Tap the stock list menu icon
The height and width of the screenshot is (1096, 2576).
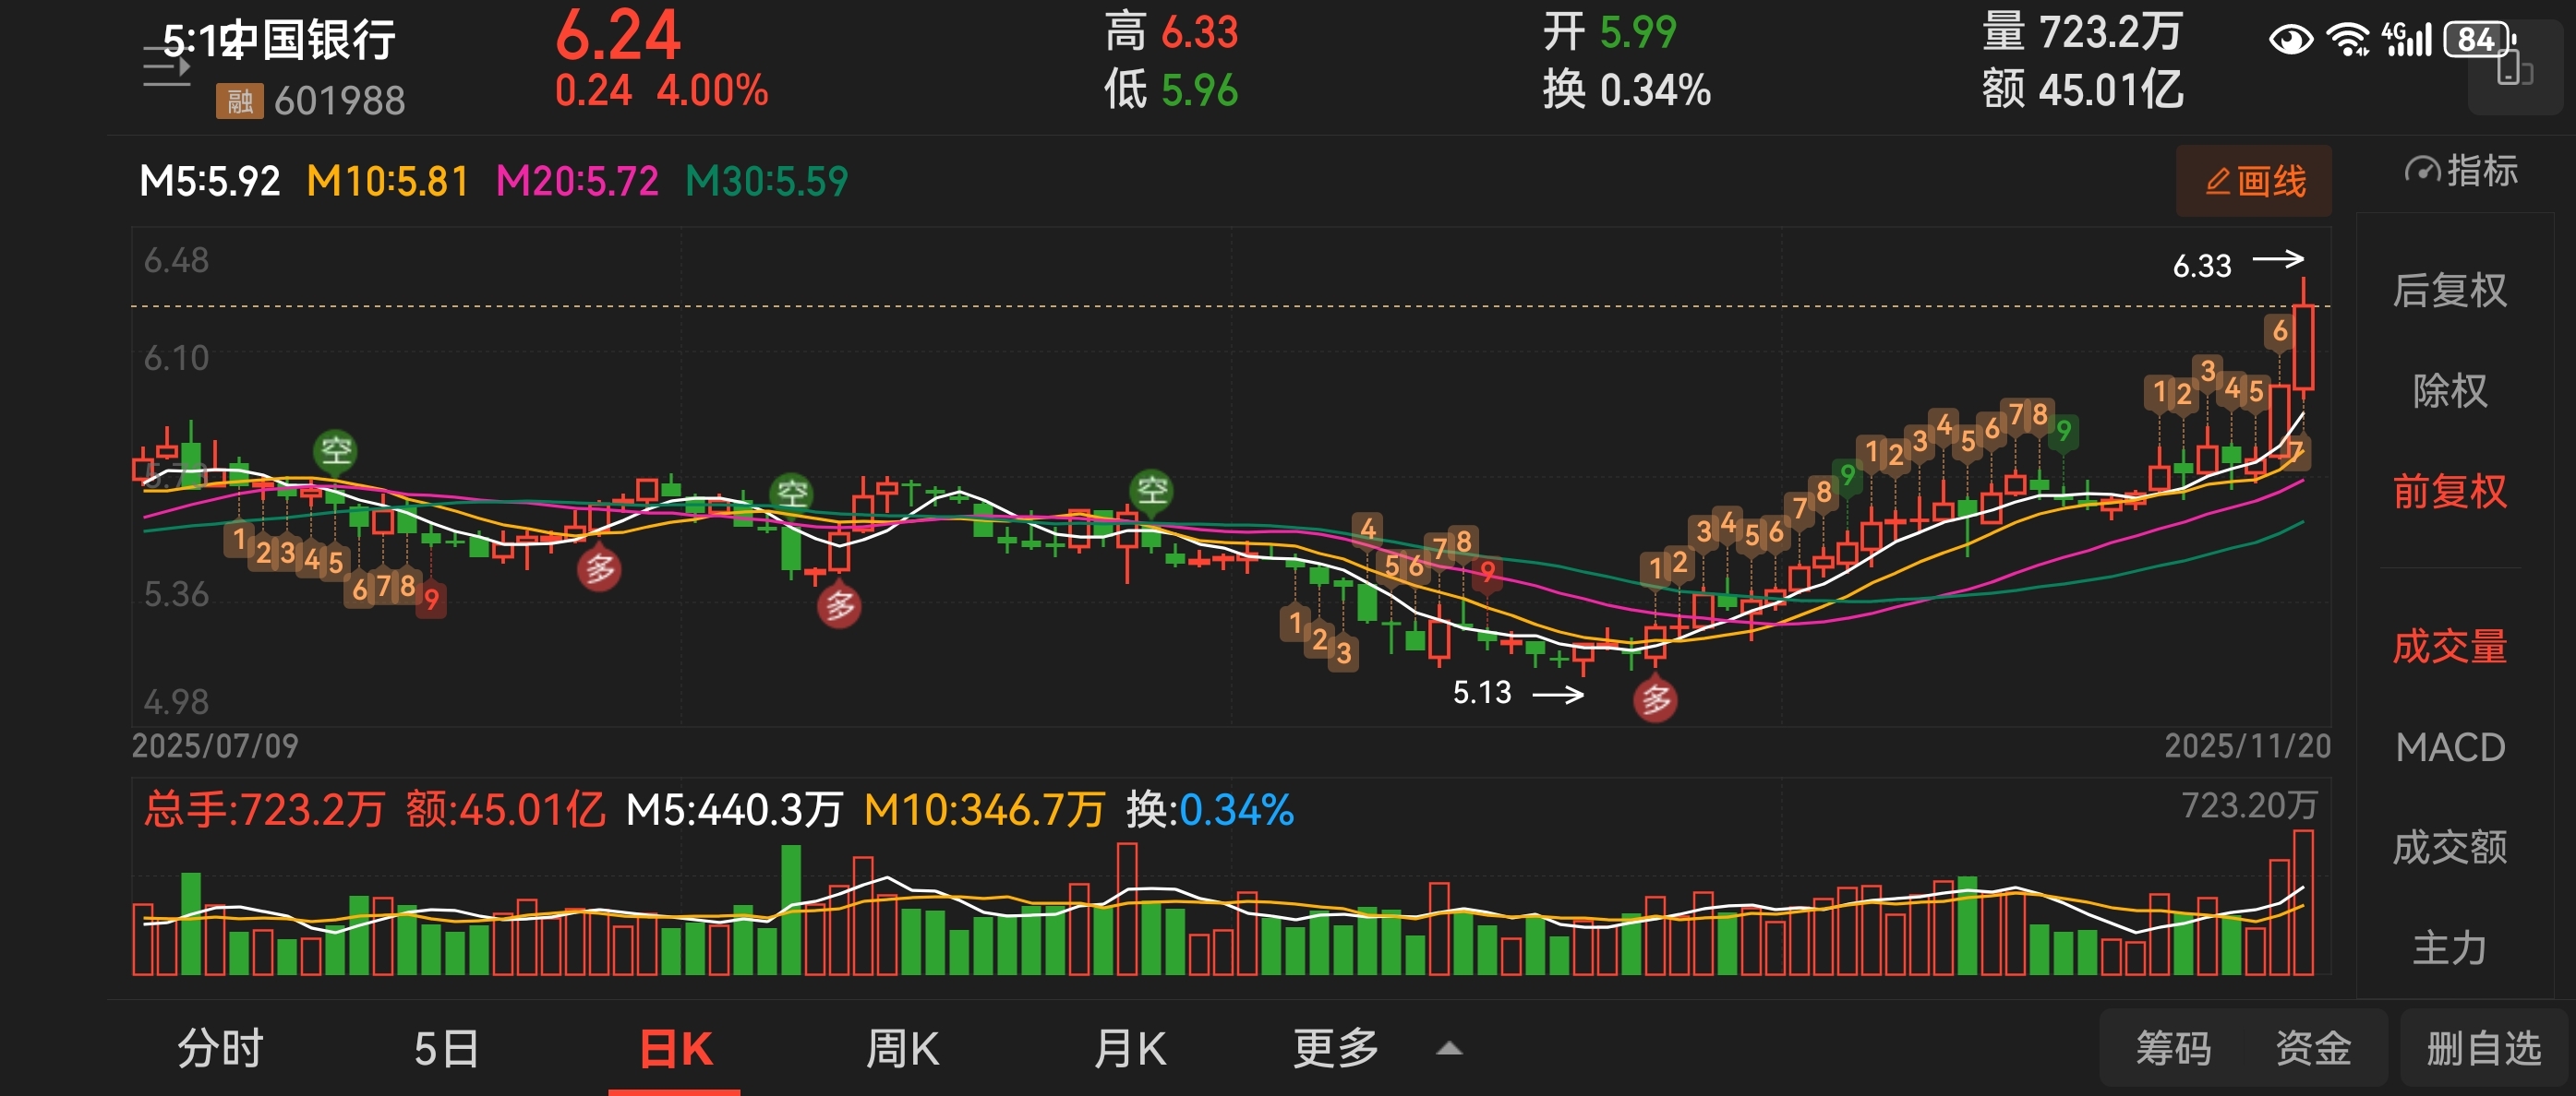pyautogui.click(x=166, y=68)
